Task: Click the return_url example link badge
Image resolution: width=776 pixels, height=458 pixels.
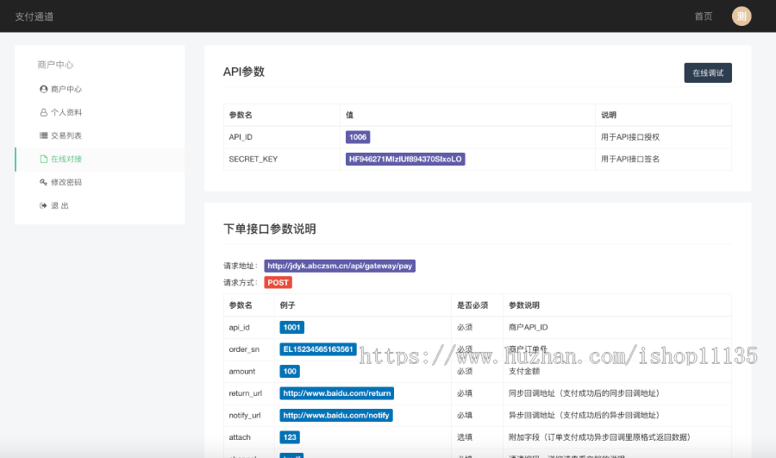Action: tap(336, 393)
